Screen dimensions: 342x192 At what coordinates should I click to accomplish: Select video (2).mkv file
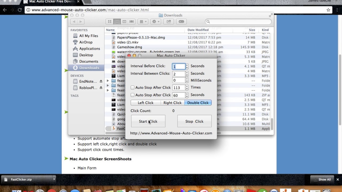[x=128, y=42]
